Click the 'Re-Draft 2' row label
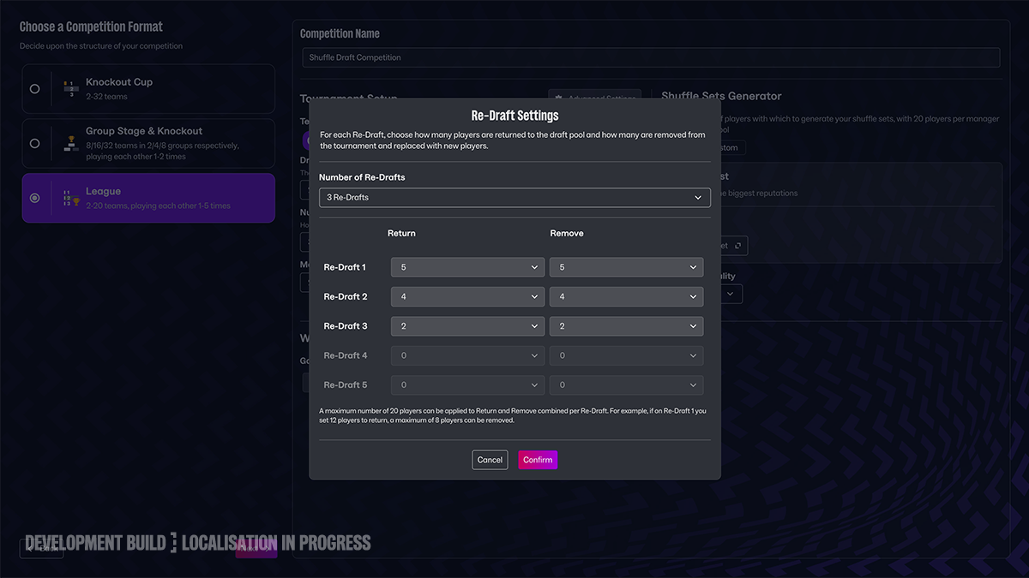Image resolution: width=1029 pixels, height=578 pixels. [346, 296]
